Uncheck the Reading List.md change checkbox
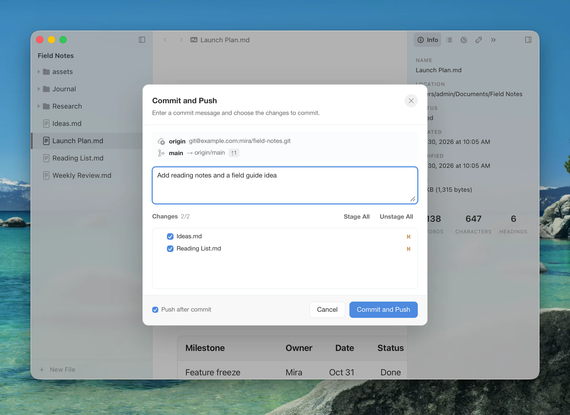Image resolution: width=570 pixels, height=415 pixels. tap(170, 249)
